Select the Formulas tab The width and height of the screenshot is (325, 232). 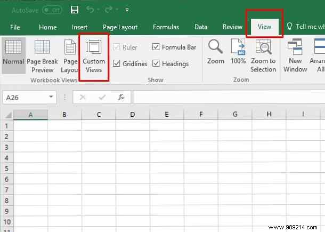(166, 27)
